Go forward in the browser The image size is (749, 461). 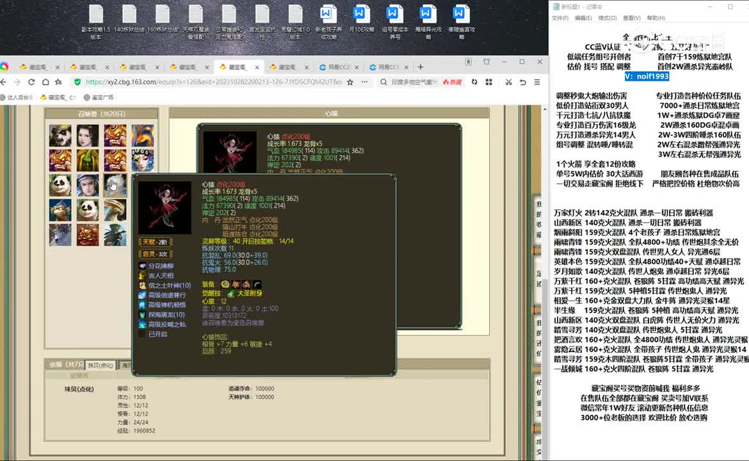[x=17, y=82]
